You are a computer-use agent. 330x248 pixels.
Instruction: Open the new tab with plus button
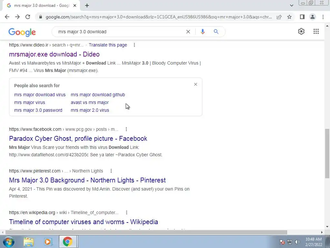coord(87,6)
